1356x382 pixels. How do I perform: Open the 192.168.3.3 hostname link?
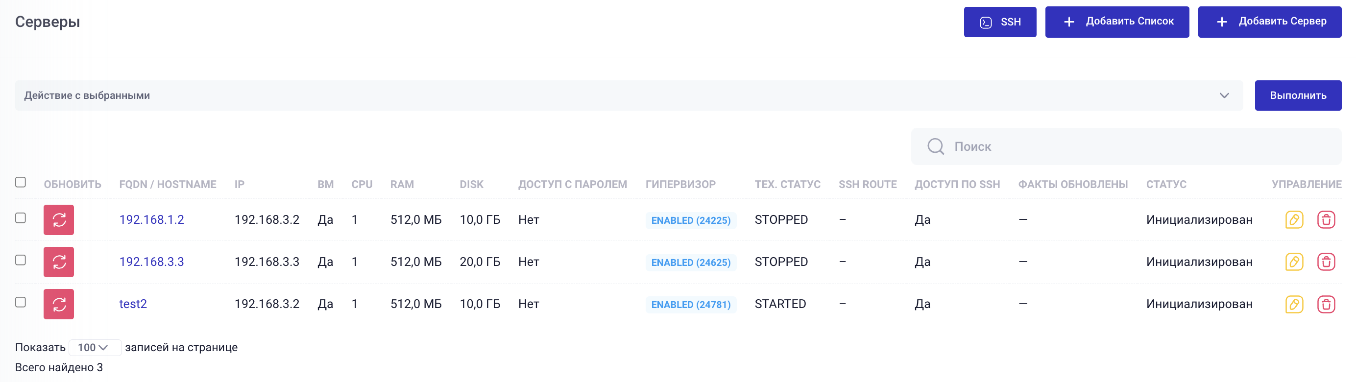click(x=151, y=262)
